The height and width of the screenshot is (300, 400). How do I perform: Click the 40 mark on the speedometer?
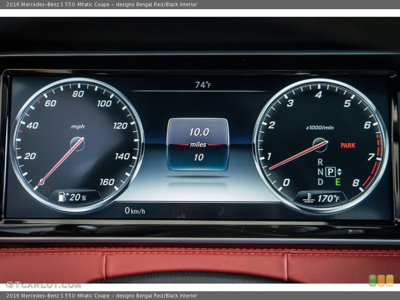(32, 125)
